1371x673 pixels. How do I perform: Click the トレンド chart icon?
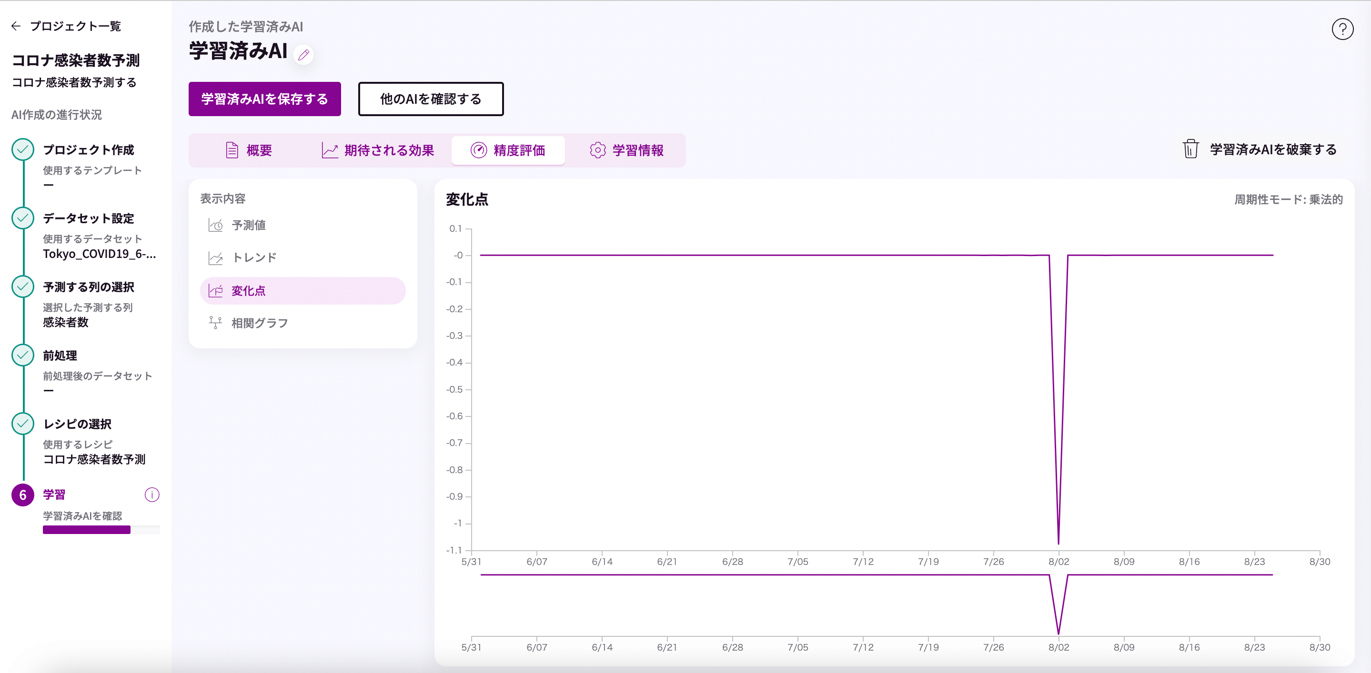[x=215, y=258]
